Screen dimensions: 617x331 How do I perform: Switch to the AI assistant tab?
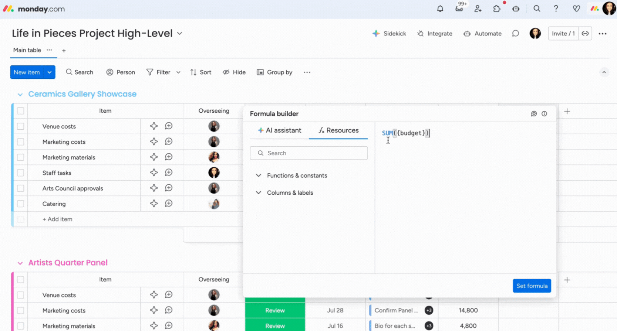click(x=280, y=130)
